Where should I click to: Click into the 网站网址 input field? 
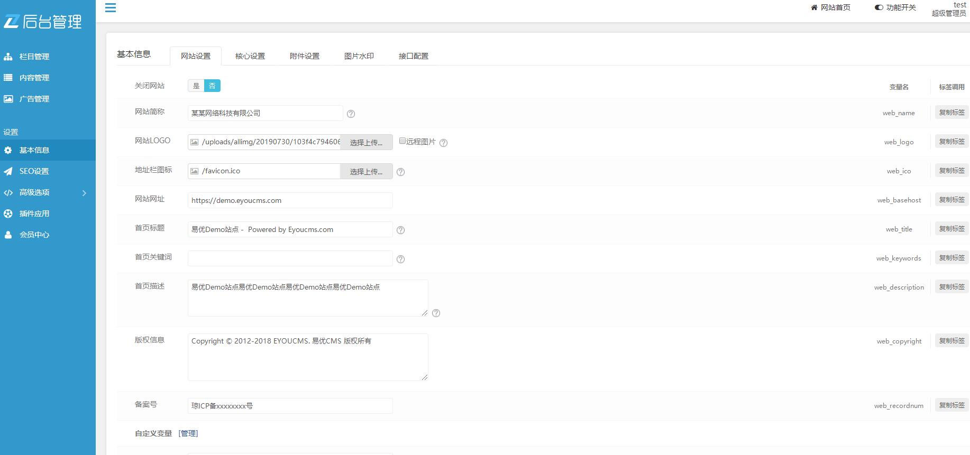[x=290, y=200]
